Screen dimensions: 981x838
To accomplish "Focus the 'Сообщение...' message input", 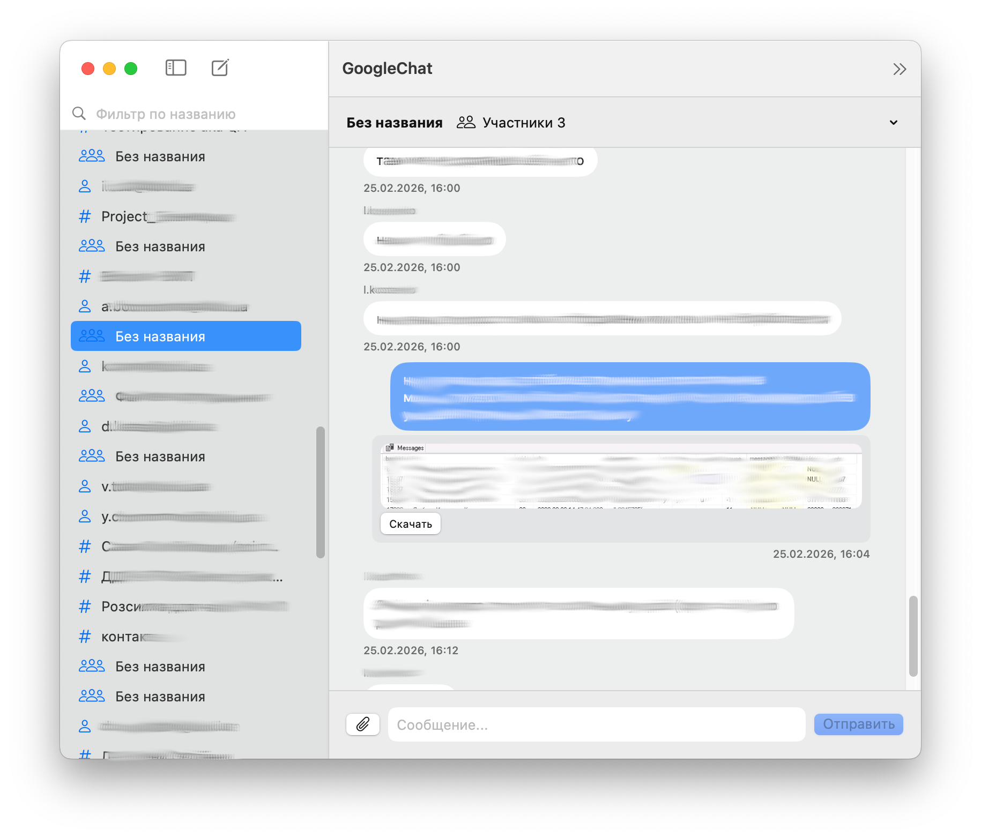I will [x=596, y=724].
